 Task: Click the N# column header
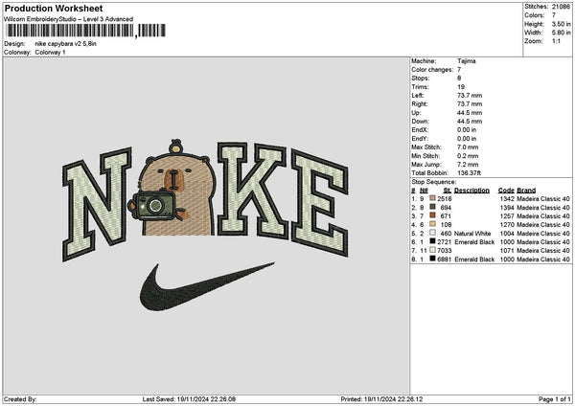[424, 191]
